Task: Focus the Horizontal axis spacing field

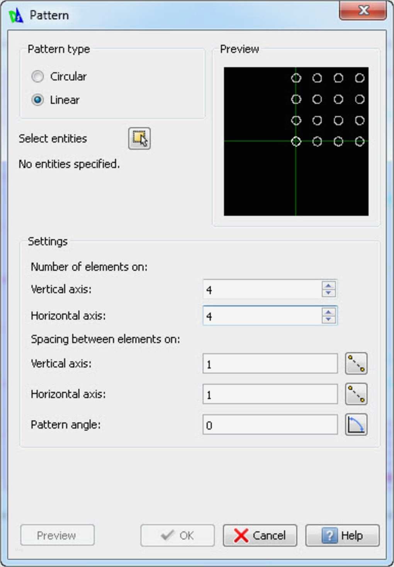Action: [x=270, y=394]
